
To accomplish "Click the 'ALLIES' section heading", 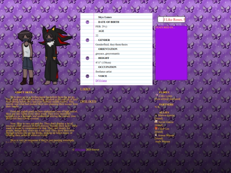I will click(x=164, y=112).
